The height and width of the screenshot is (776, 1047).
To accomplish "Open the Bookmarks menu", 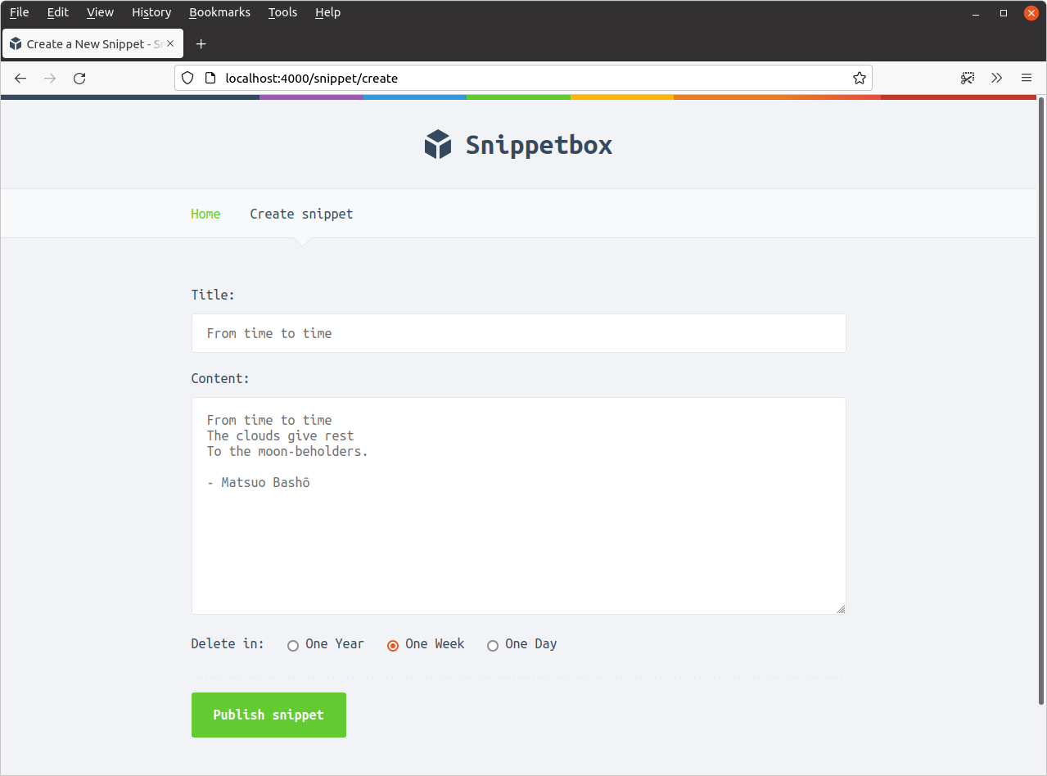I will point(219,12).
